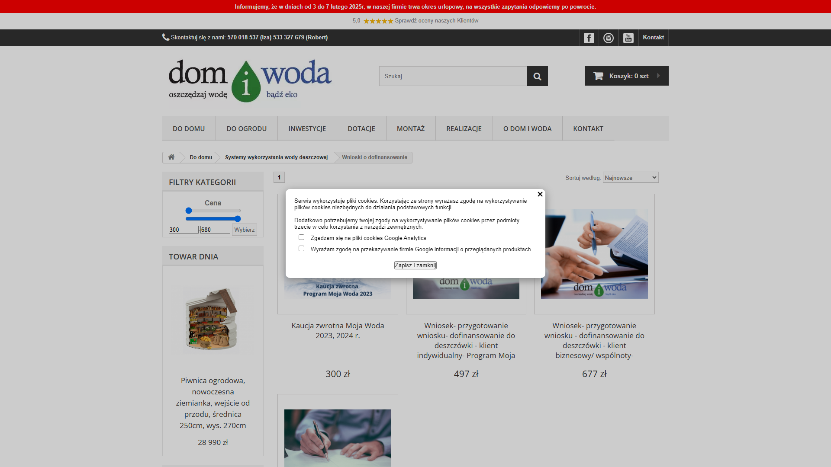The height and width of the screenshot is (467, 831).
Task: Click the dom i woda logo
Action: (x=250, y=81)
